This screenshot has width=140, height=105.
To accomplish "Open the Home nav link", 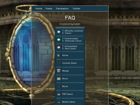I will pyautogui.click(x=39, y=9).
